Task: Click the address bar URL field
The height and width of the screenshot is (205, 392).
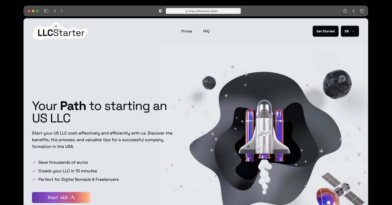Action: pyautogui.click(x=203, y=11)
